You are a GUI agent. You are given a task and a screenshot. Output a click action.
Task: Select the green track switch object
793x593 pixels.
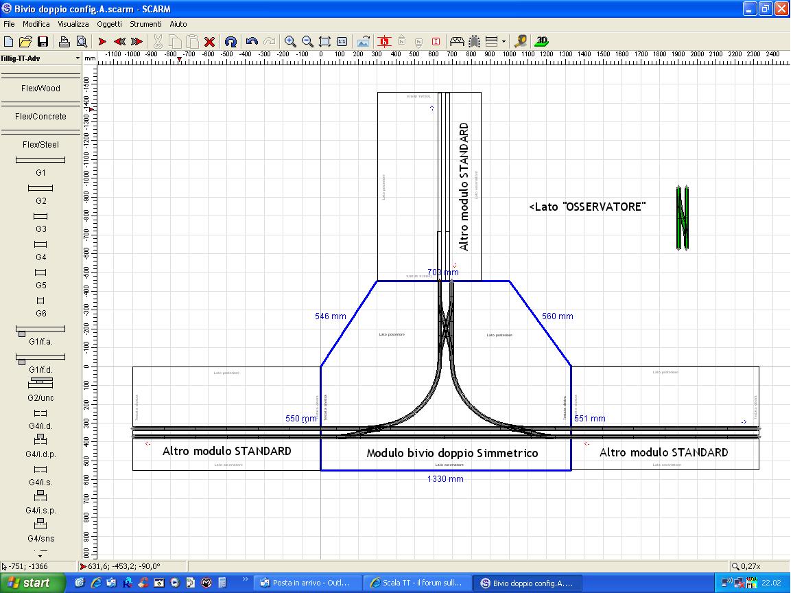[683, 218]
